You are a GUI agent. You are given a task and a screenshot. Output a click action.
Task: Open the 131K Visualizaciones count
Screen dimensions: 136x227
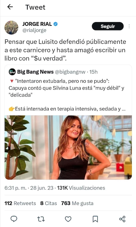point(81,188)
